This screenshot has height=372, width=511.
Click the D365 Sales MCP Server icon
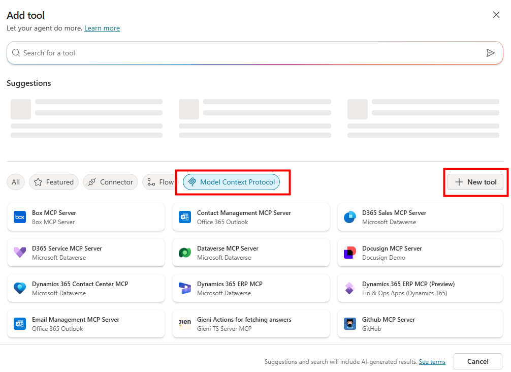click(x=350, y=217)
